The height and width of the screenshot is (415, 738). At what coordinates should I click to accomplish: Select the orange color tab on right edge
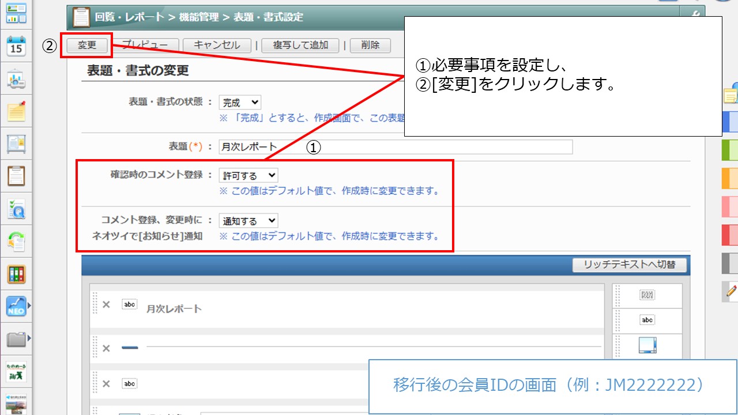[730, 178]
